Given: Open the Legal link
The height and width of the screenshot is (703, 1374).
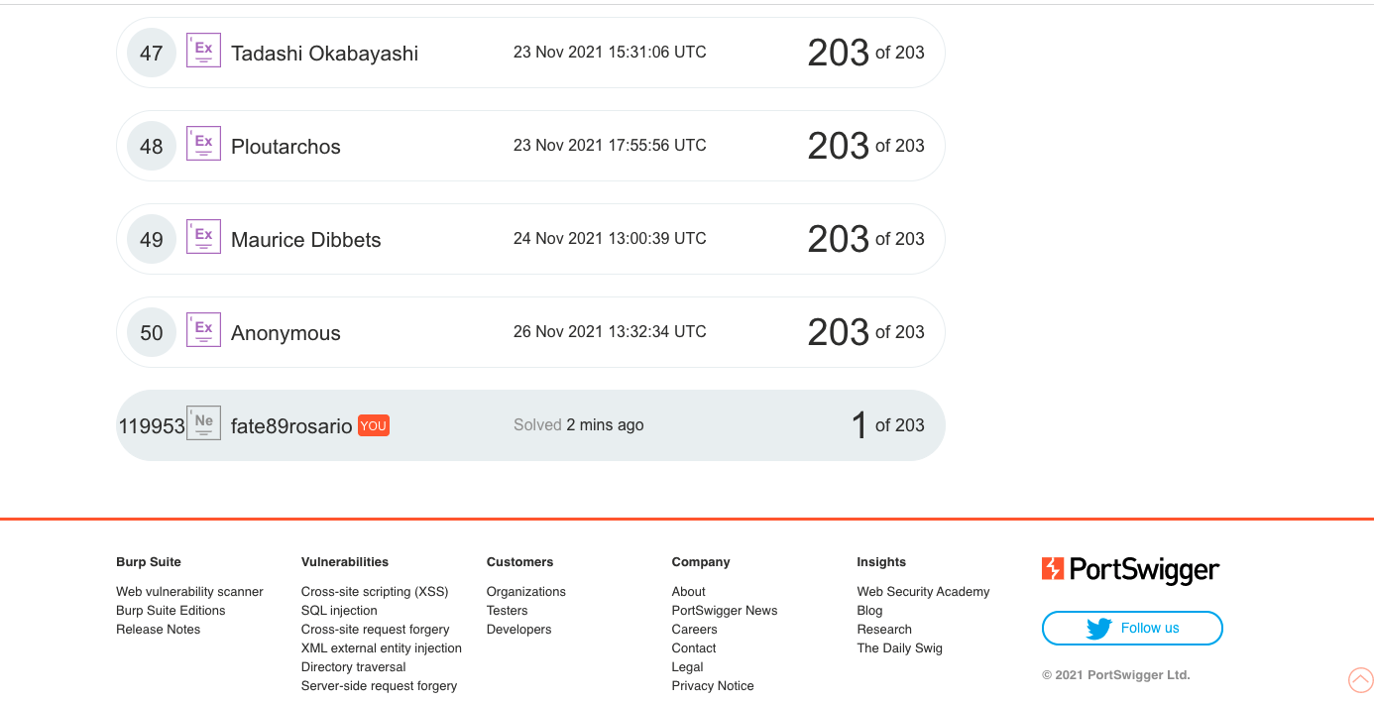Looking at the screenshot, I should coord(687,667).
